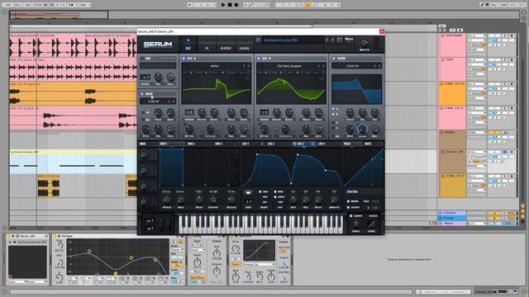The width and height of the screenshot is (529, 297).
Task: Select the LFO 1 tab
Action: click(245, 144)
